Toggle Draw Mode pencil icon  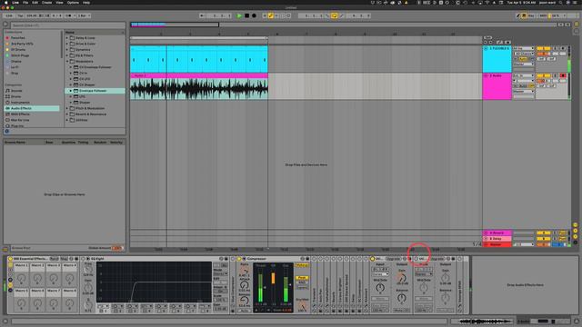pyautogui.click(x=517, y=15)
